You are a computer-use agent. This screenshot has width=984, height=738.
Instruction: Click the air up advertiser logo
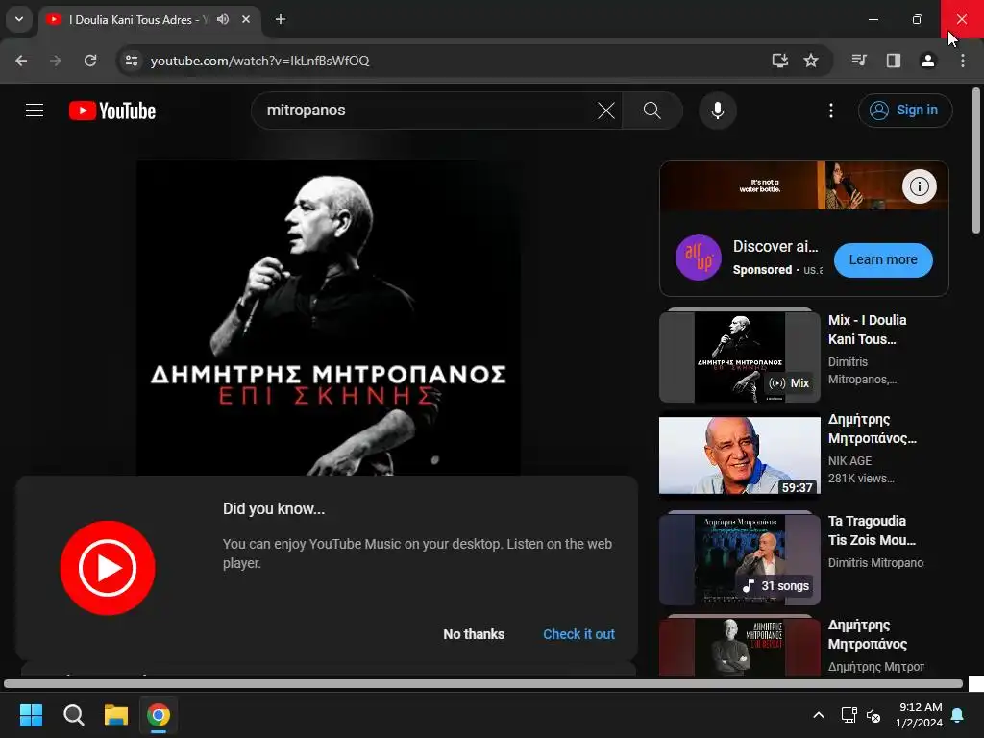click(x=698, y=258)
